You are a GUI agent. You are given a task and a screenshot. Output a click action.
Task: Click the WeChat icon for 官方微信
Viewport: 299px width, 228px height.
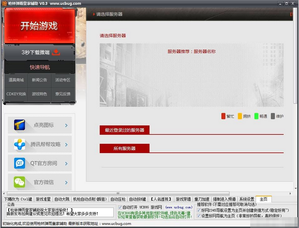[20, 182]
